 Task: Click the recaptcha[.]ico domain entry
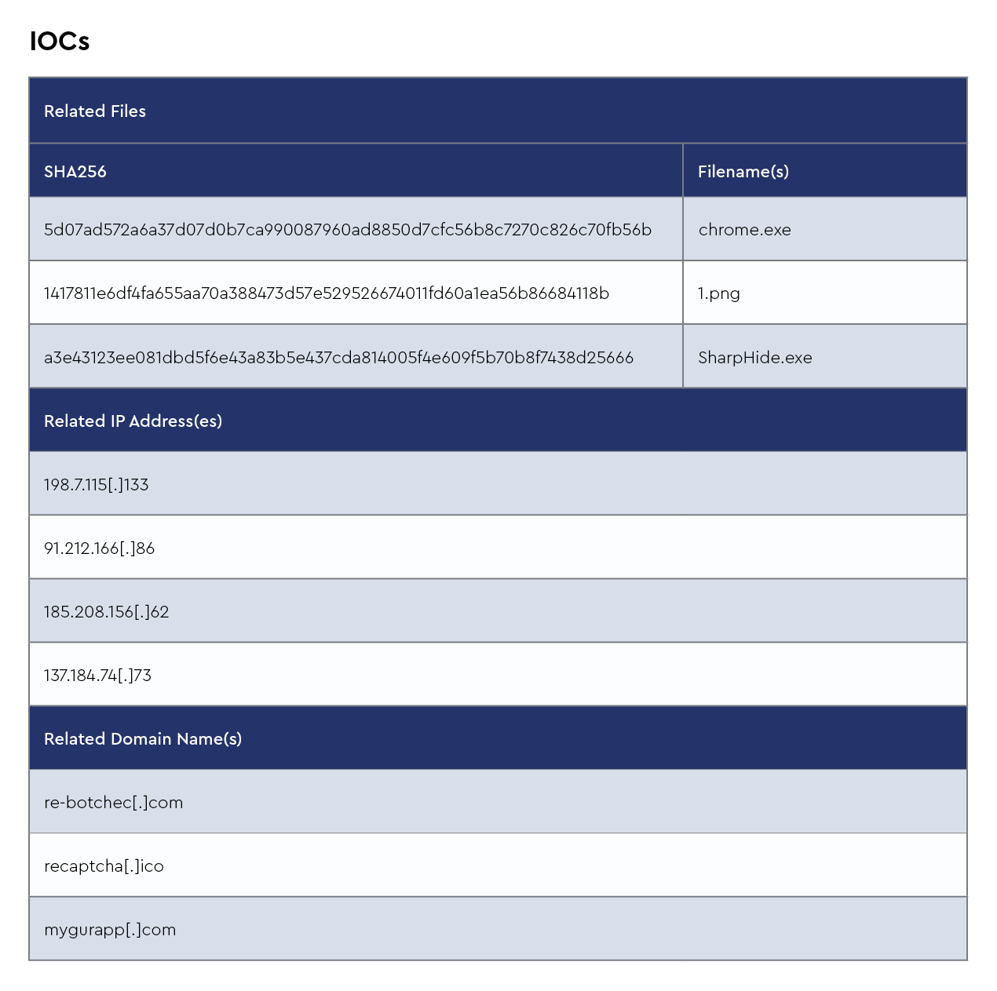pyautogui.click(x=104, y=866)
